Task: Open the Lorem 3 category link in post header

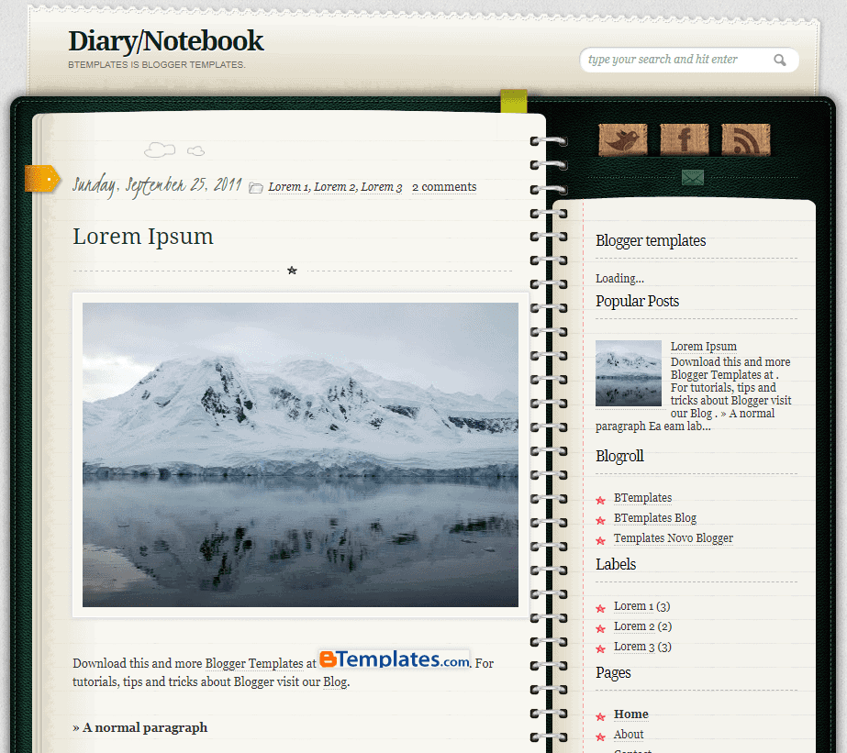Action: coord(382,187)
